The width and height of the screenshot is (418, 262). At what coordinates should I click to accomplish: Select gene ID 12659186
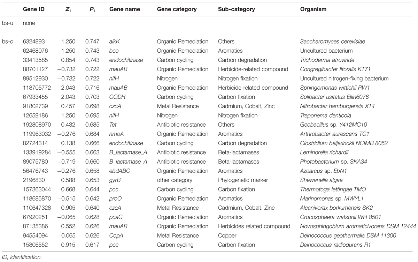pyautogui.click(x=36, y=115)
